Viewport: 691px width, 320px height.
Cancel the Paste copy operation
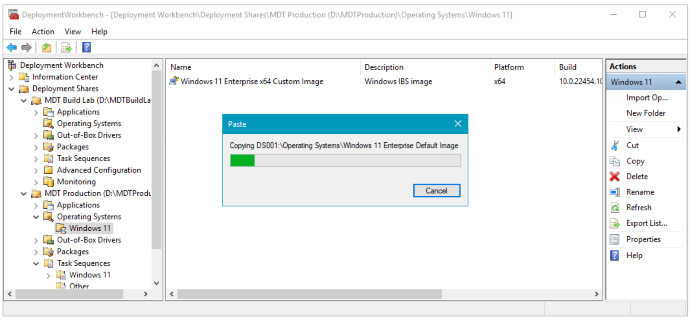tap(436, 191)
